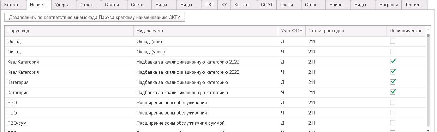Viewport: 437px width, 132px height.
Task: Uncheck Периодическое for КвалКатегория row with Д
Action: coord(393,62)
